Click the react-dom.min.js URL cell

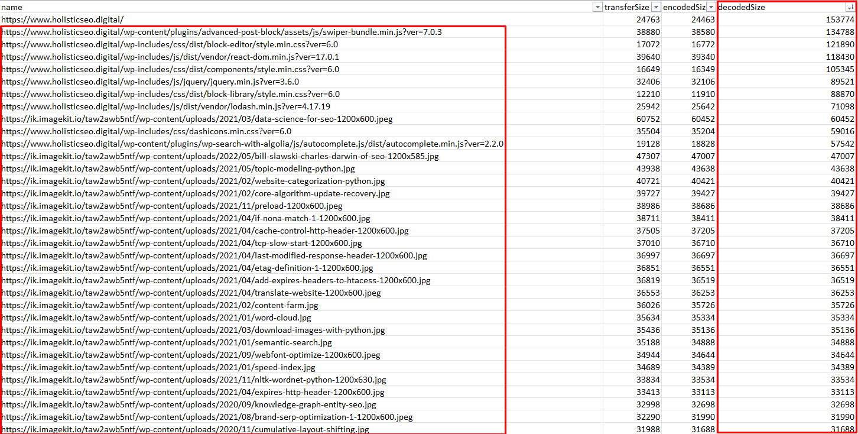coord(301,57)
